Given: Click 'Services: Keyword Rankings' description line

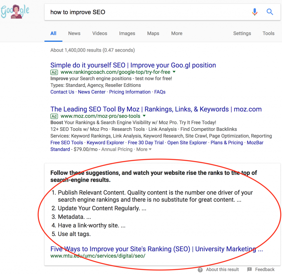Looking at the screenshot, I should coord(161,136).
